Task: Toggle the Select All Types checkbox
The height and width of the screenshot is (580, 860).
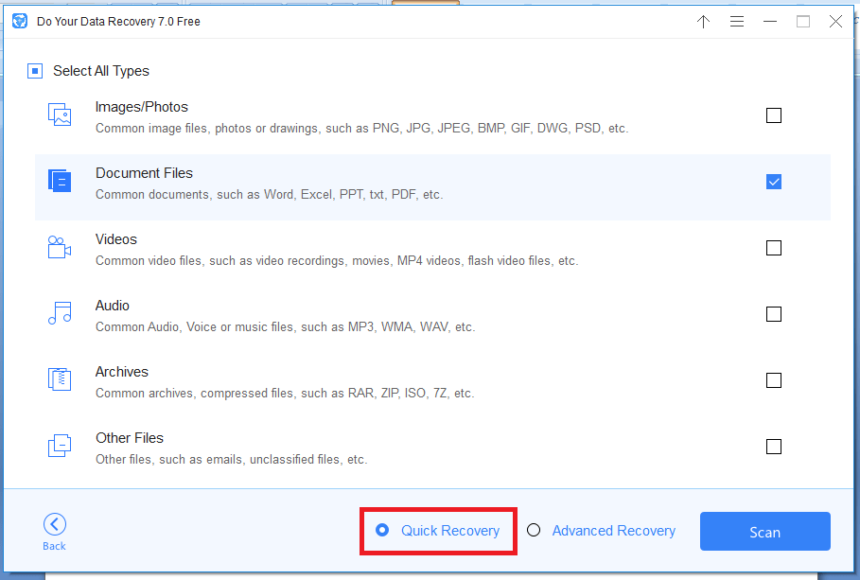Action: tap(35, 71)
